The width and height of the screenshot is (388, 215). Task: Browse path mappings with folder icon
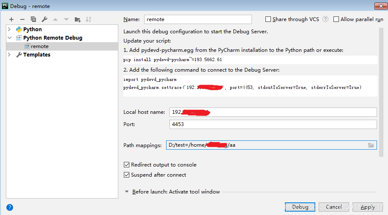pyautogui.click(x=371, y=145)
